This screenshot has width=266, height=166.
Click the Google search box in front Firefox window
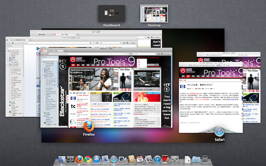point(143,54)
